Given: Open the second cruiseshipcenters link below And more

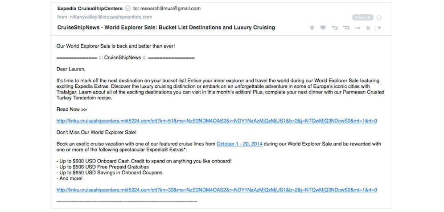Looking at the screenshot, I should (x=217, y=190).
